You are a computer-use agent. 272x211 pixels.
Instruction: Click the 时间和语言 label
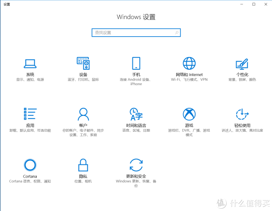pyautogui.click(x=136, y=125)
